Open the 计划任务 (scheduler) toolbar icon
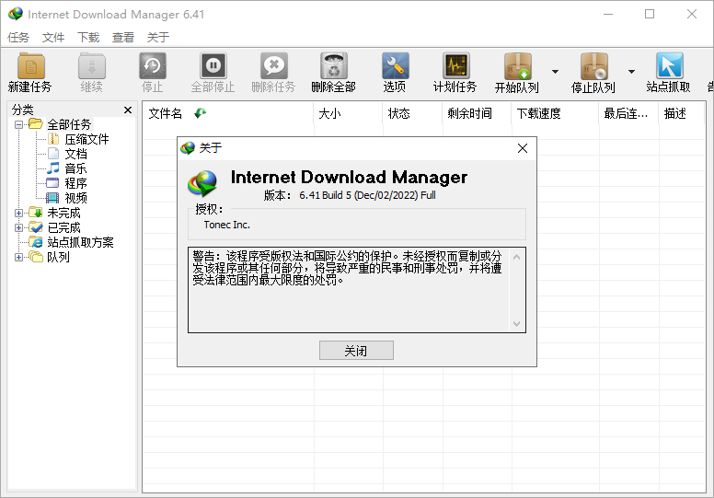This screenshot has width=714, height=498. tap(455, 67)
